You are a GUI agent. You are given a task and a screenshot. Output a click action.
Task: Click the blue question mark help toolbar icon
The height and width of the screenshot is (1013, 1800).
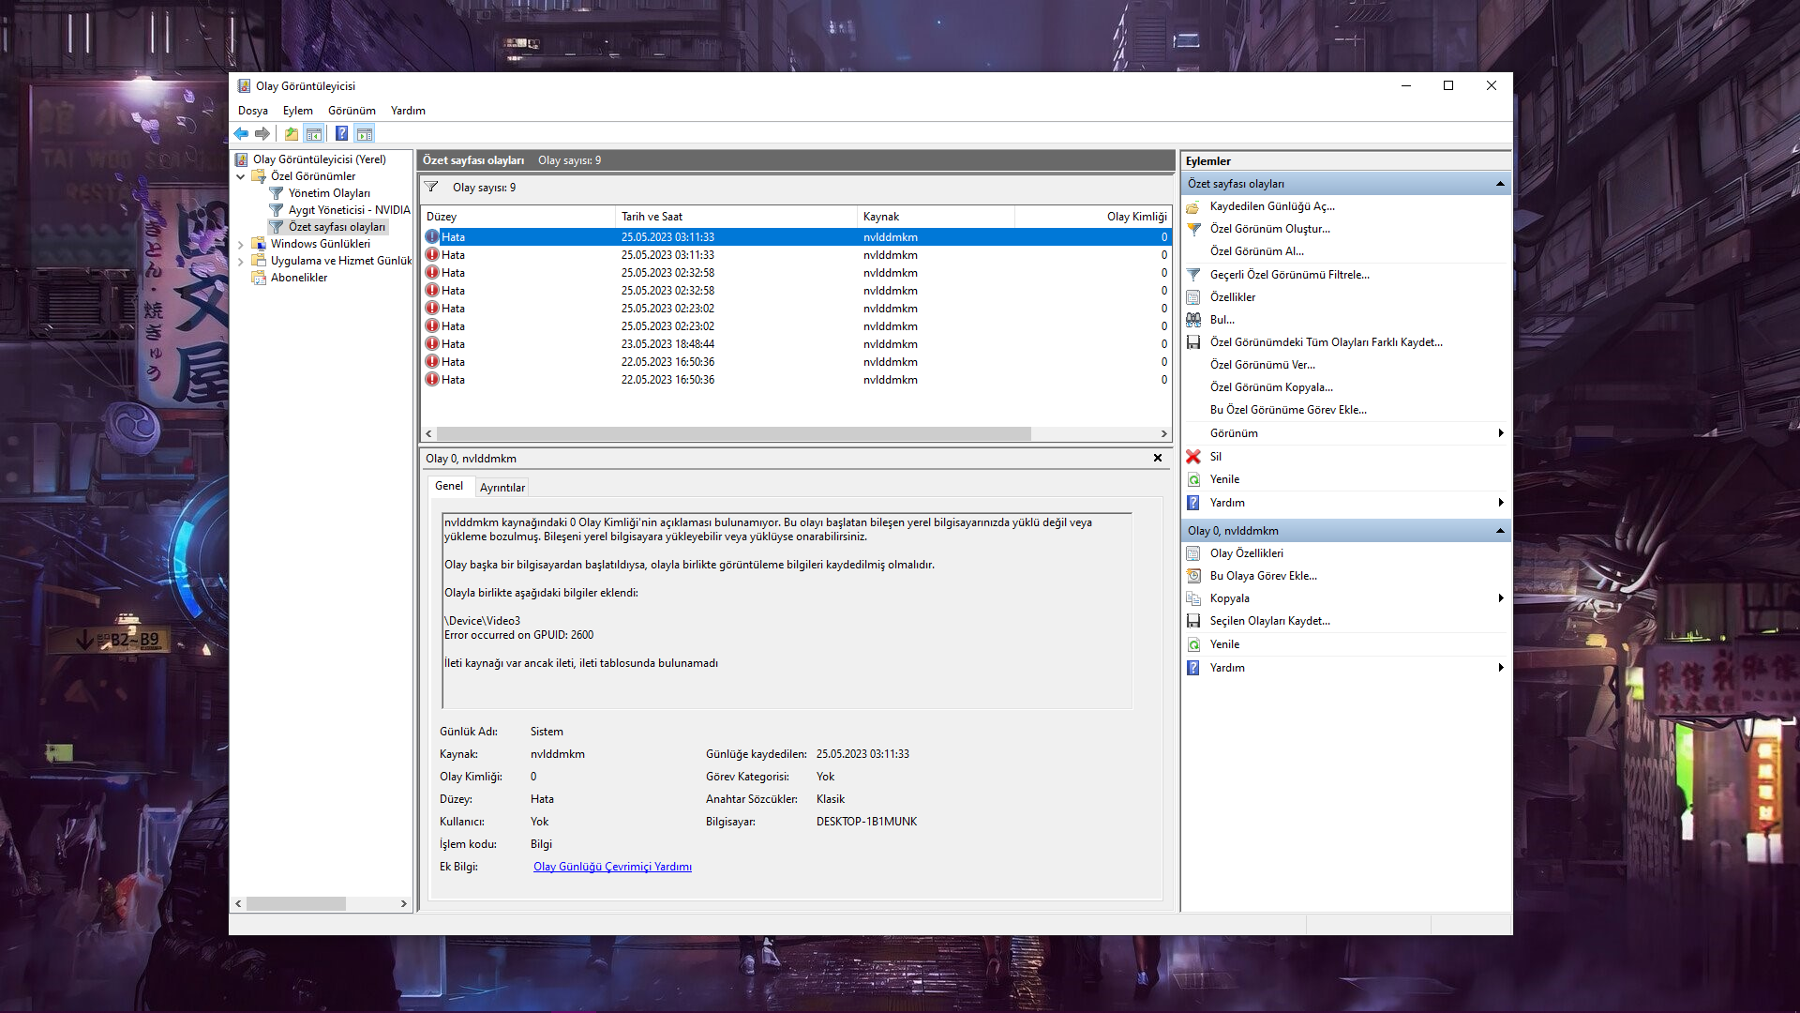pyautogui.click(x=341, y=134)
